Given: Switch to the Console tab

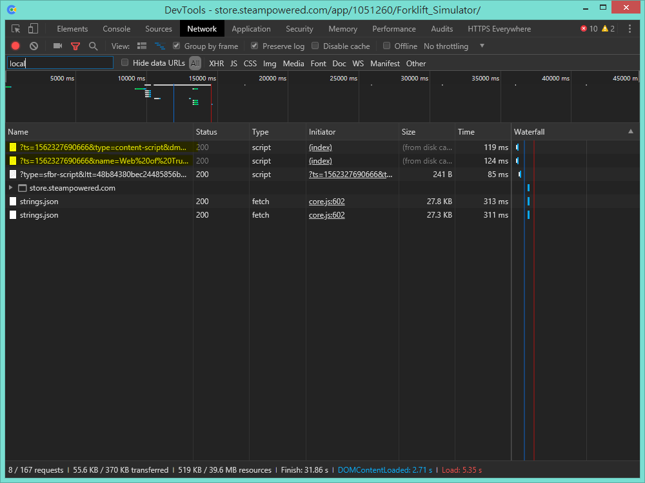Looking at the screenshot, I should (116, 28).
